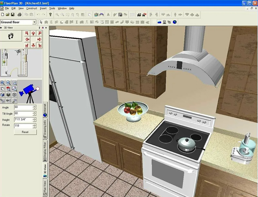
Task: Click the Angle input field showing 60
Action: pyautogui.click(x=23, y=107)
